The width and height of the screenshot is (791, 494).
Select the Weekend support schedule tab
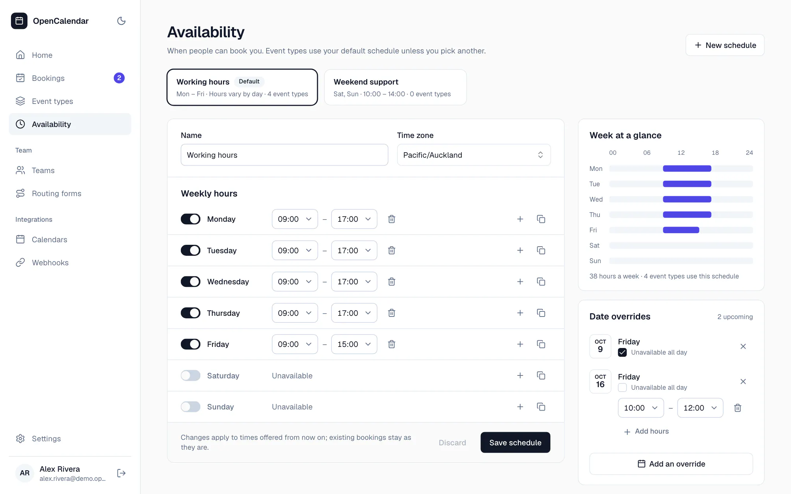(395, 87)
